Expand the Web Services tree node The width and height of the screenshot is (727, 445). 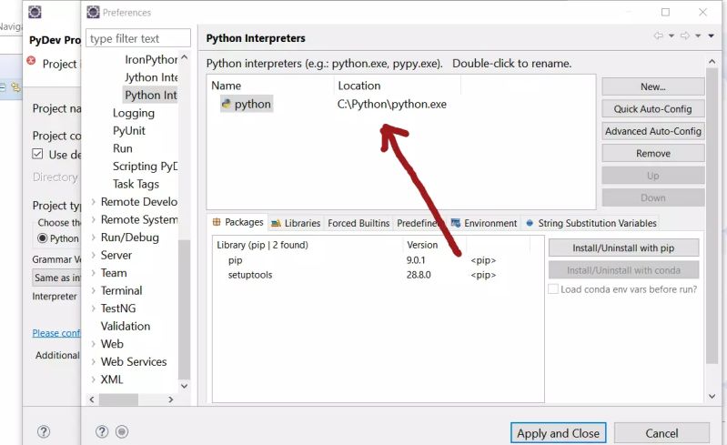click(x=93, y=361)
